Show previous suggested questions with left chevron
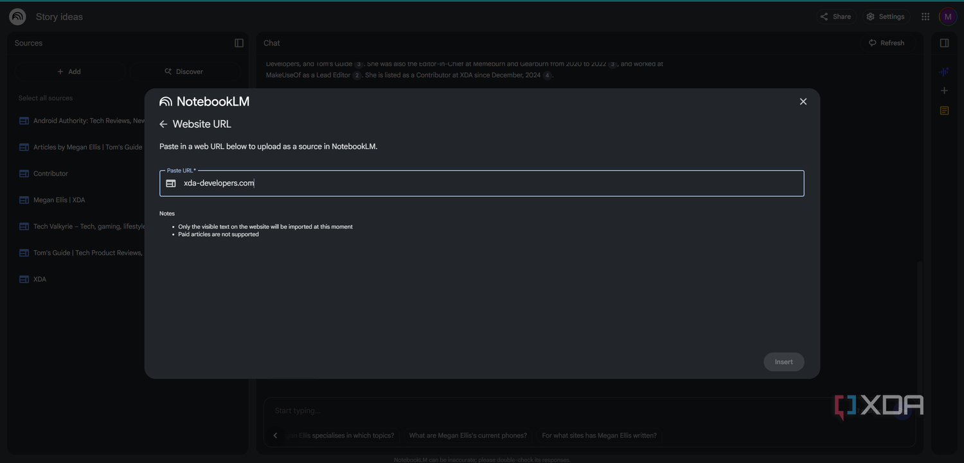 275,435
